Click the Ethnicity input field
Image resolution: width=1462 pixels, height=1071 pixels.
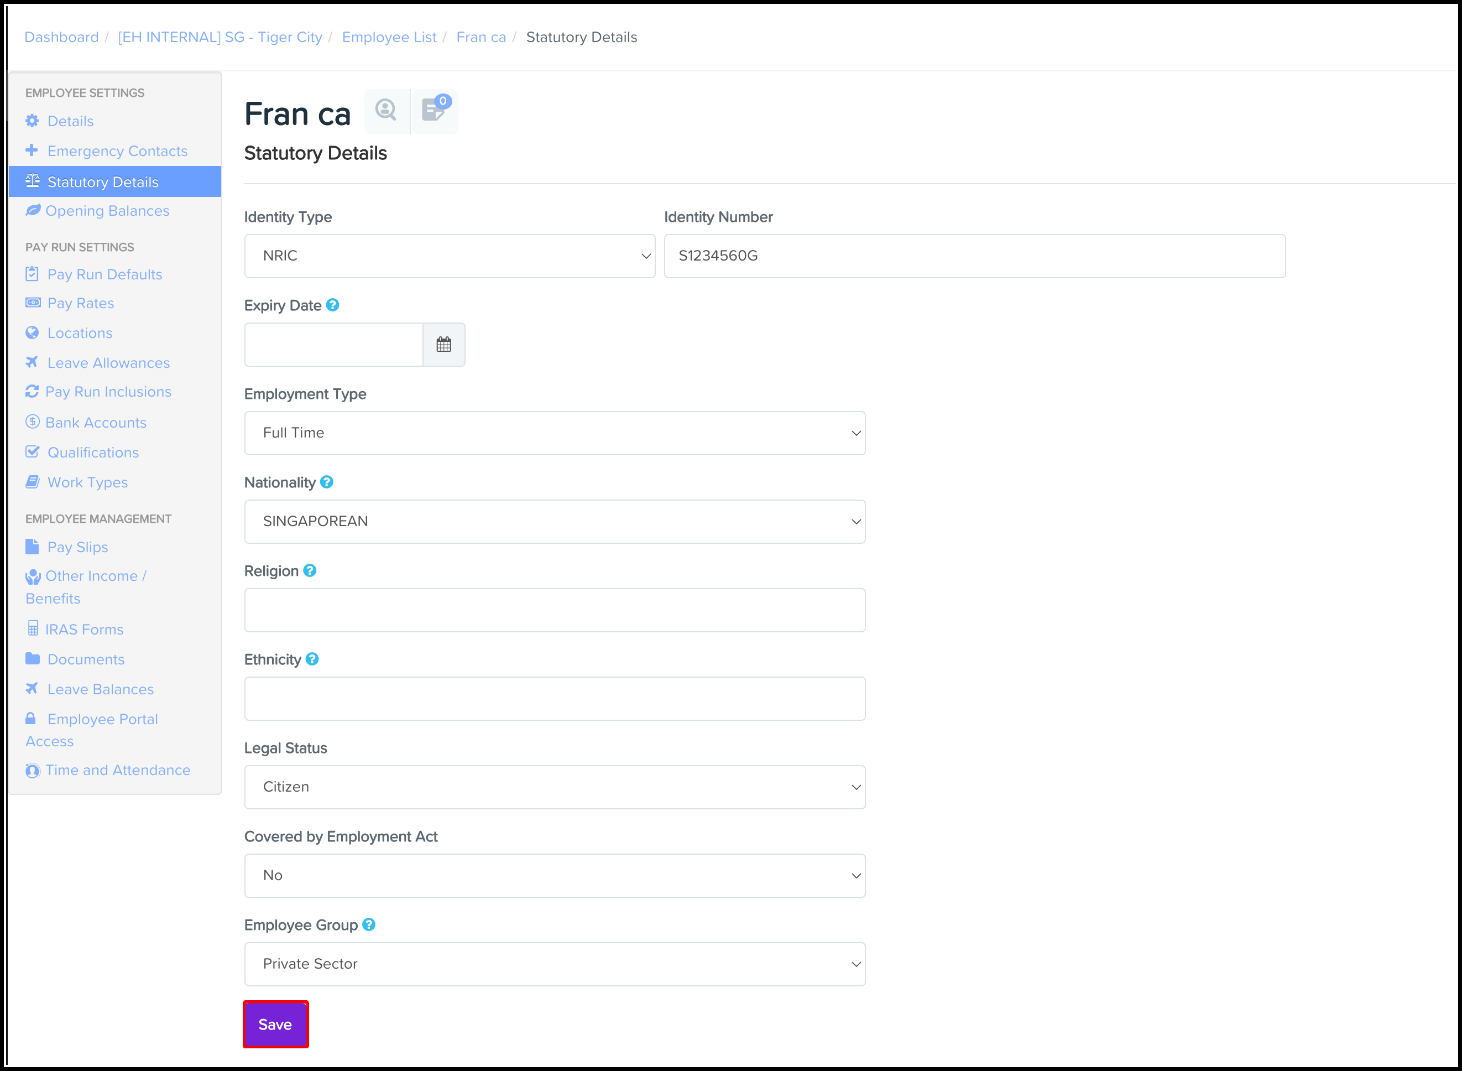coord(555,698)
